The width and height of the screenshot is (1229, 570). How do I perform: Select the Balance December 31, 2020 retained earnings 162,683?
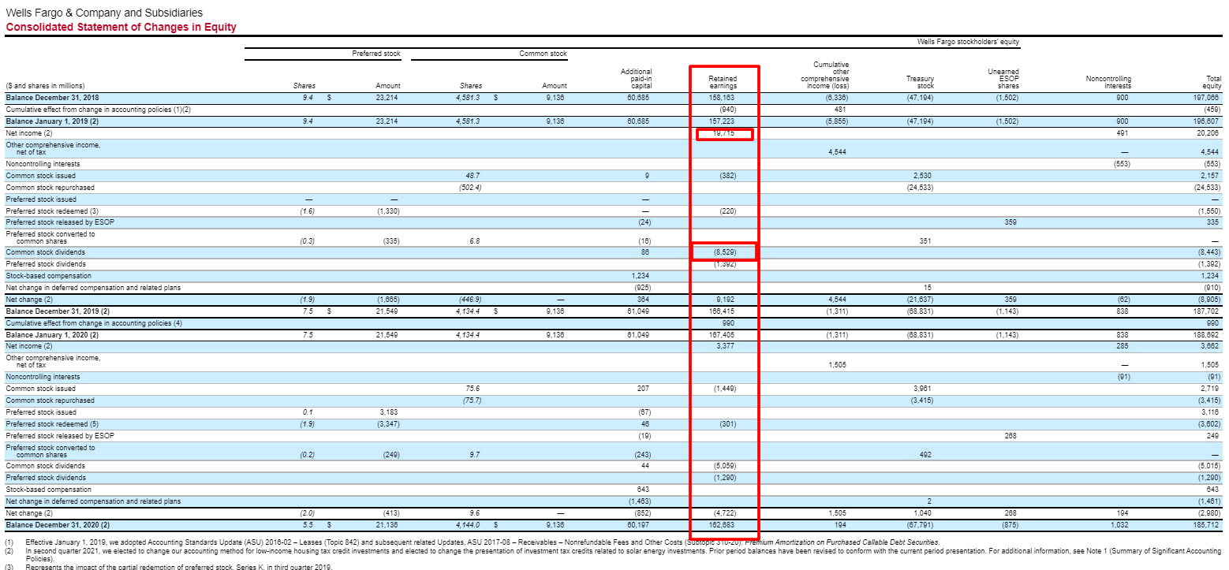[x=723, y=523]
